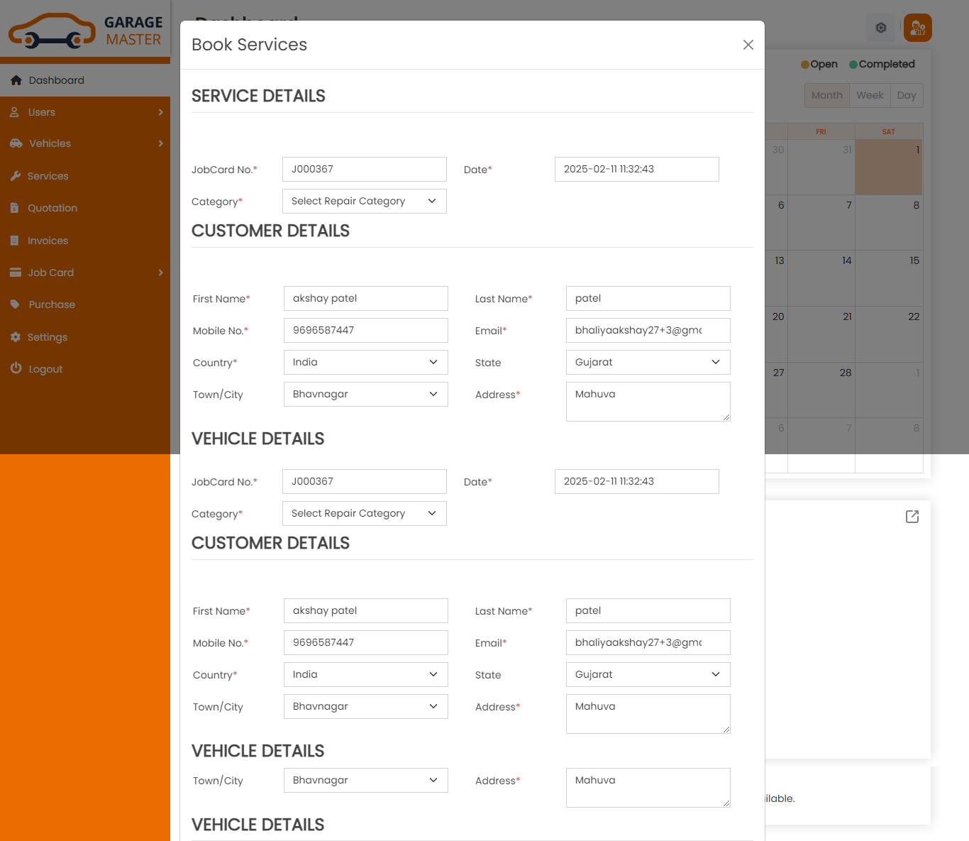Click the Quotation document icon
The height and width of the screenshot is (841, 969).
click(15, 208)
